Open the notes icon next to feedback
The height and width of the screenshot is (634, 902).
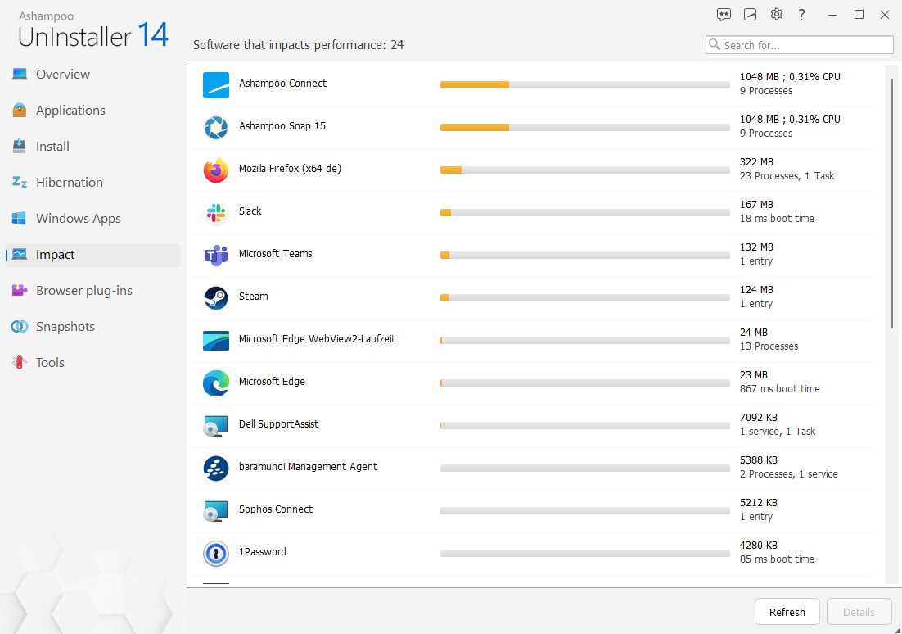pos(750,14)
